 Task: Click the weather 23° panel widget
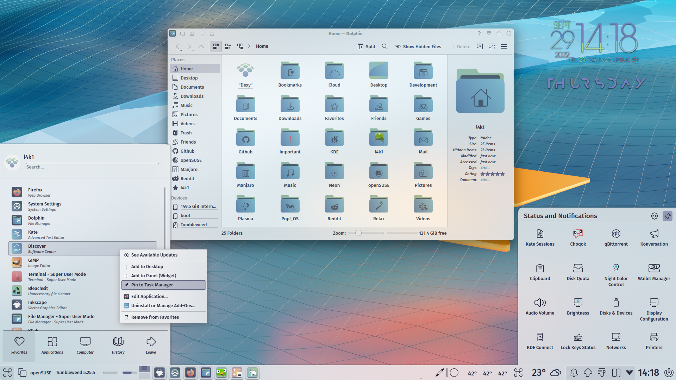[x=546, y=372]
